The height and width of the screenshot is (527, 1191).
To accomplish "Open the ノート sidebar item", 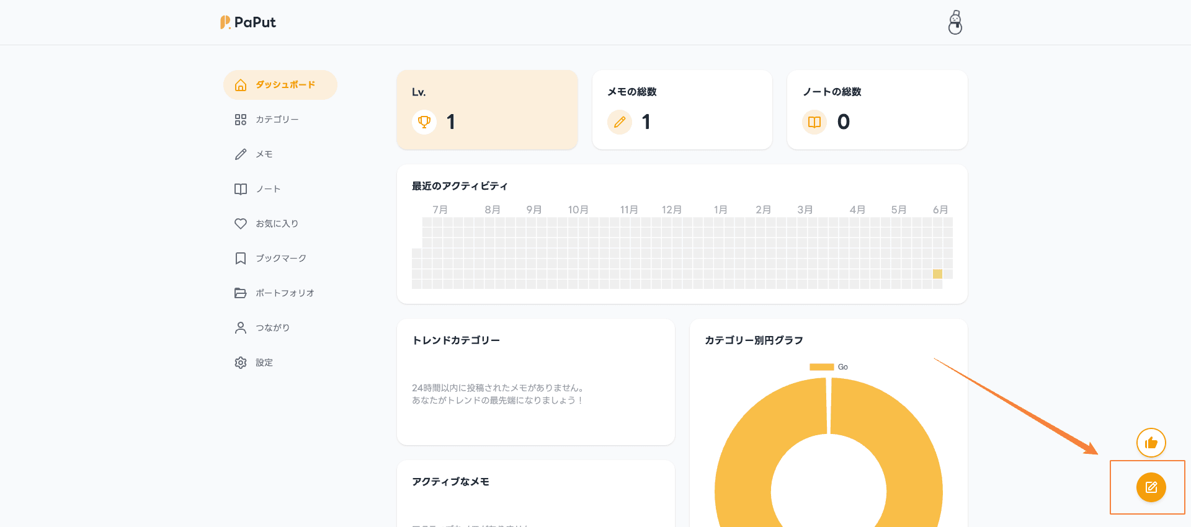I will coord(268,189).
